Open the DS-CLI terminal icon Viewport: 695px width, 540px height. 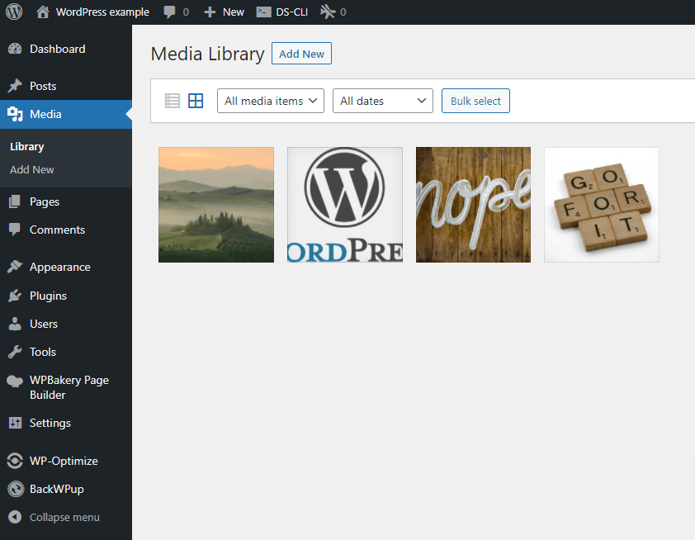pyautogui.click(x=264, y=12)
